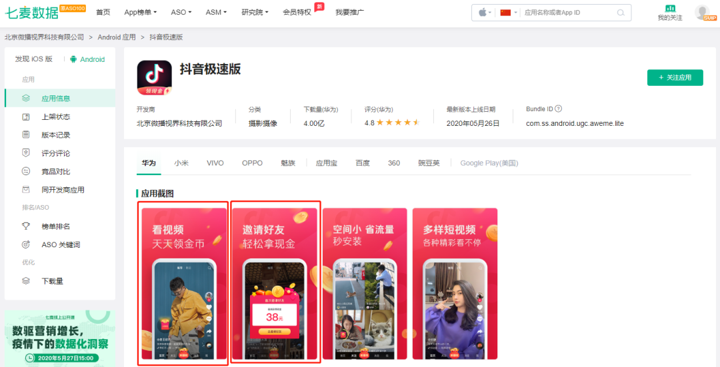This screenshot has height=367, width=720.
Task: Open 榜单排名 in sidebar
Action: click(x=56, y=226)
